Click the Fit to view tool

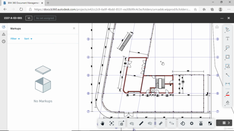112,123
